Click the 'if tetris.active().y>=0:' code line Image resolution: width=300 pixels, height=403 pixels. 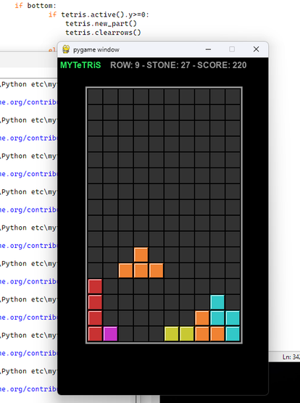coord(99,14)
